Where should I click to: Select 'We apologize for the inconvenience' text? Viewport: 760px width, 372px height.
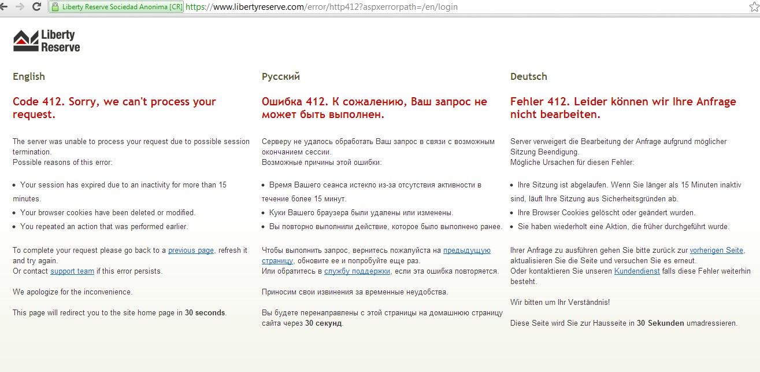[72, 292]
